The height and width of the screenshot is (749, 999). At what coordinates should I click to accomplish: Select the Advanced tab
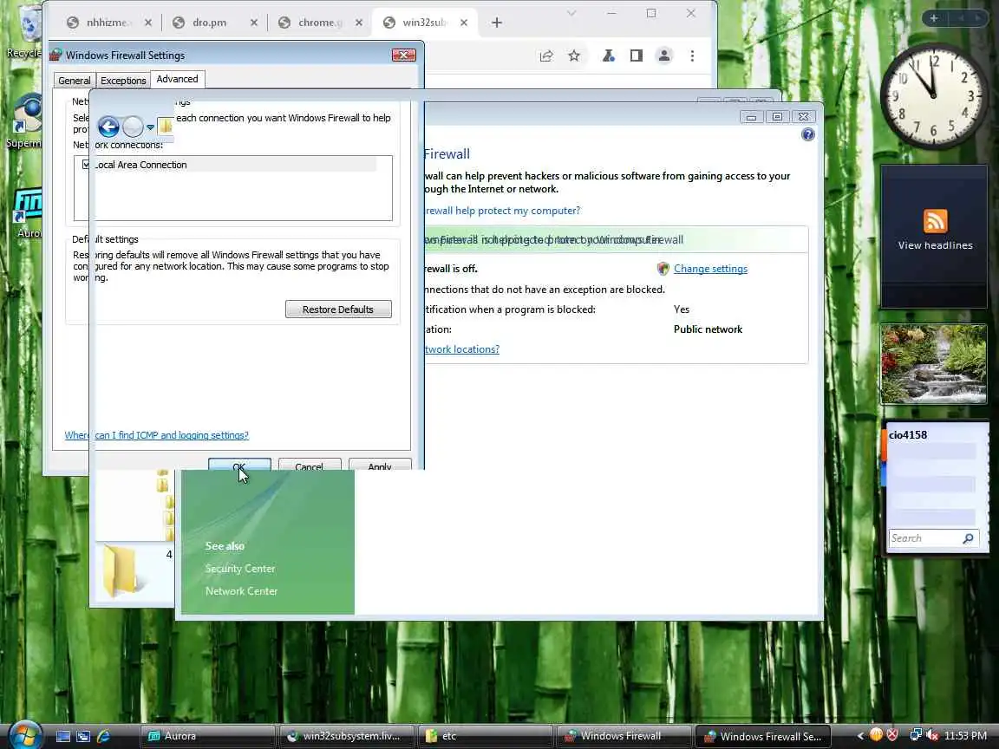click(x=177, y=79)
